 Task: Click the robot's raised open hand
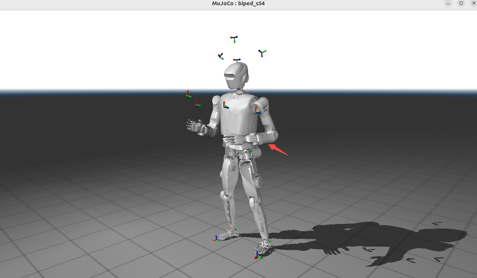[193, 125]
